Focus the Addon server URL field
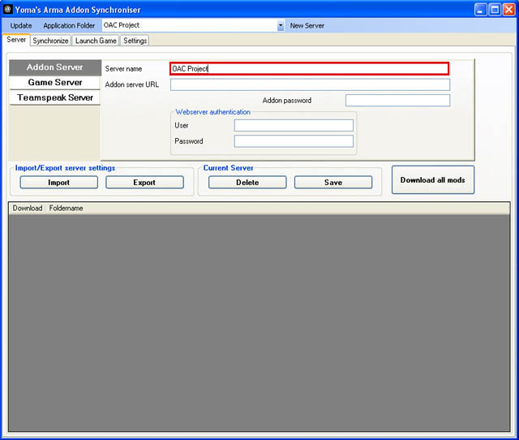This screenshot has width=519, height=440. 309,84
